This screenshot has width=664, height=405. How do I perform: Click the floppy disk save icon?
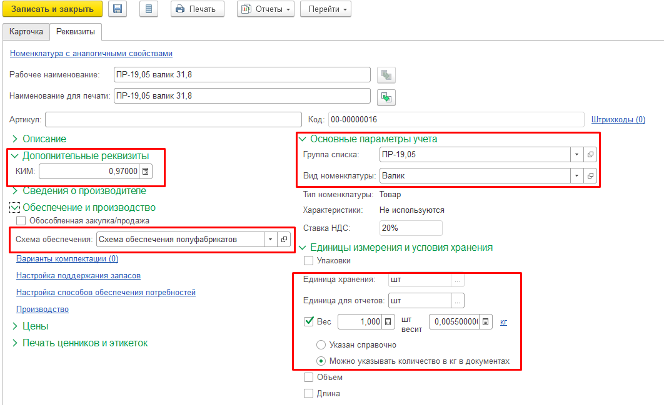pyautogui.click(x=118, y=9)
